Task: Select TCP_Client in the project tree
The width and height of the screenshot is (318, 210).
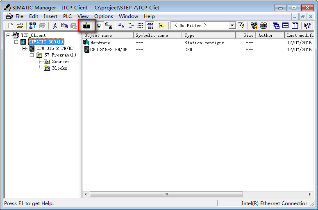Action: click(33, 36)
